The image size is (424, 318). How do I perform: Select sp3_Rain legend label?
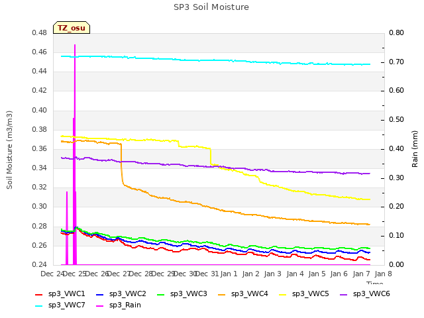point(125,305)
